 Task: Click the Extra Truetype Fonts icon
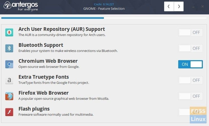tap(9, 80)
